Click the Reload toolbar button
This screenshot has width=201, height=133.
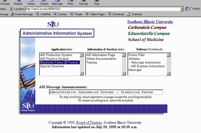pyautogui.click(x=18, y=2)
